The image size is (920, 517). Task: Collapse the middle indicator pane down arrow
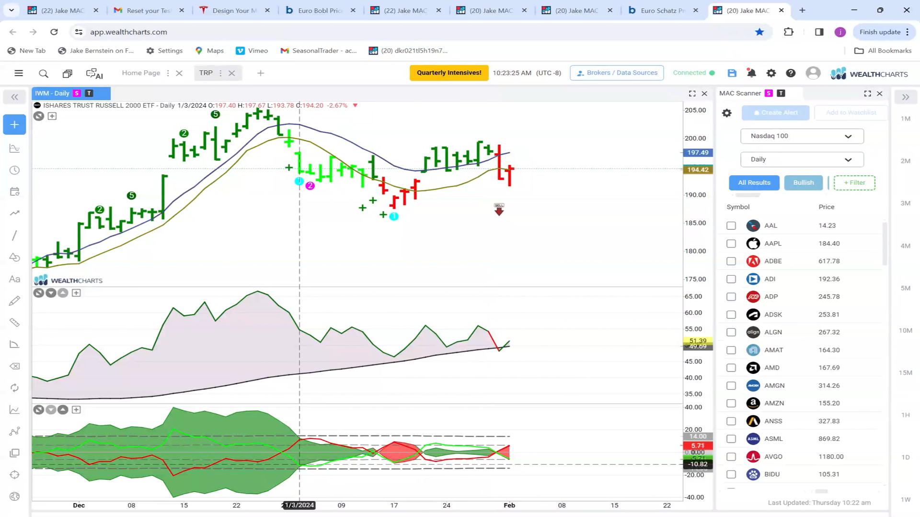point(51,293)
